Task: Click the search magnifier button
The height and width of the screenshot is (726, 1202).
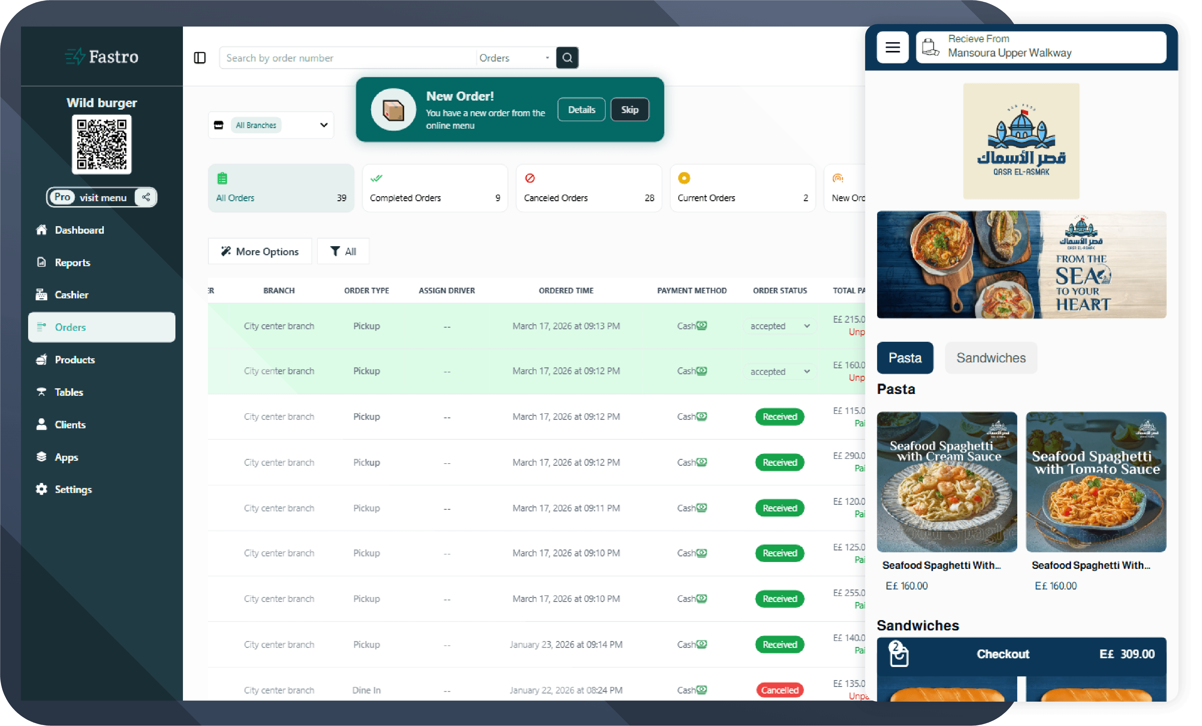Action: point(567,58)
